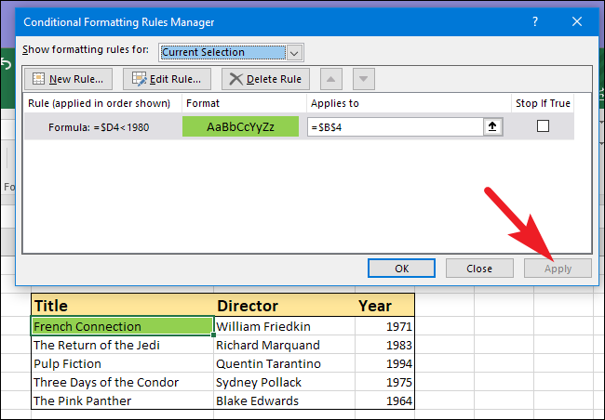Select the Quentin Tarantino cell

tap(285, 363)
